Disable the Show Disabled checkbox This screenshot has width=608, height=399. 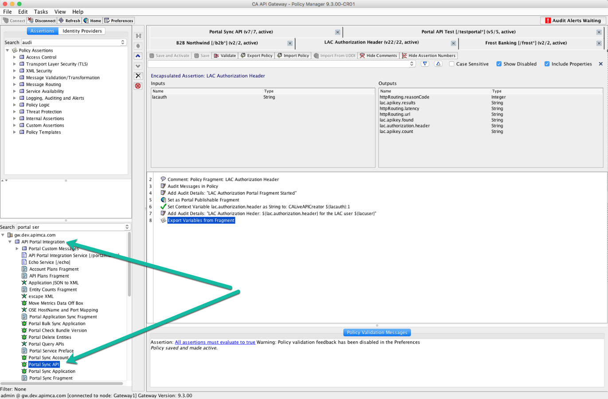(x=498, y=63)
